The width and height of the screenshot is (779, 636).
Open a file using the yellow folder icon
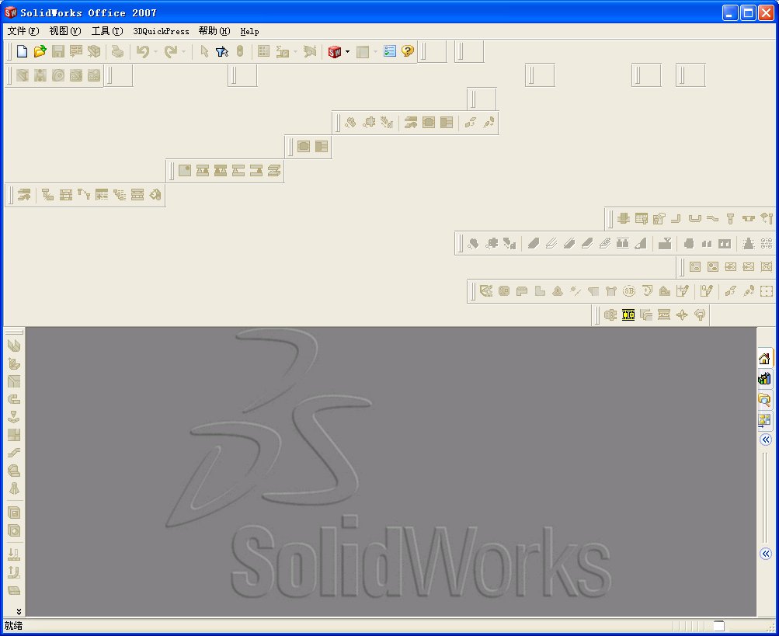[x=40, y=51]
